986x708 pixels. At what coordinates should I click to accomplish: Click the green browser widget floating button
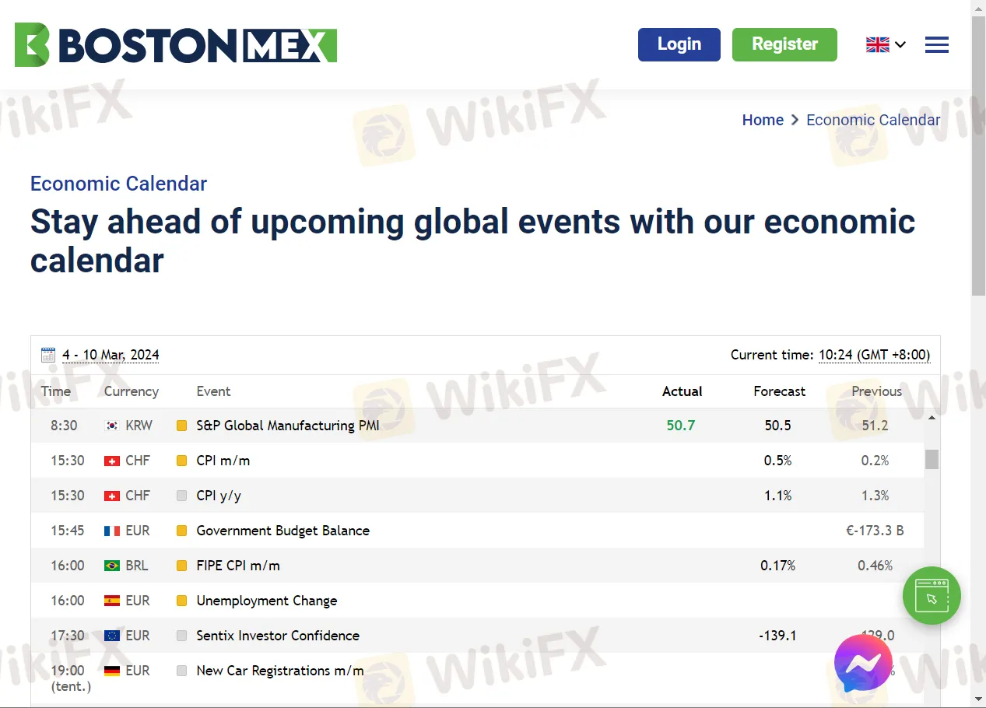tap(931, 596)
